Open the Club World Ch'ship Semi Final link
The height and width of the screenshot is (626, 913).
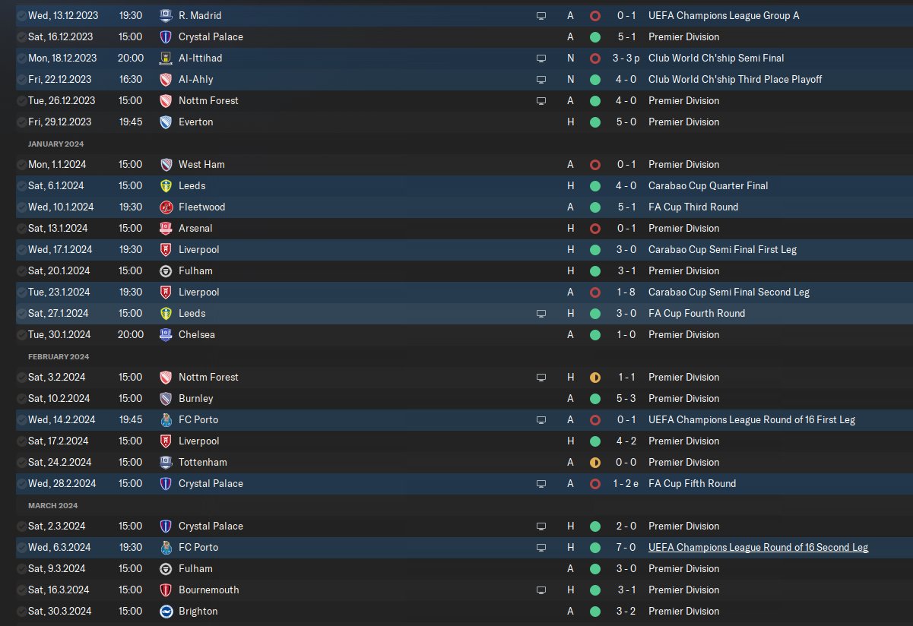click(x=716, y=58)
